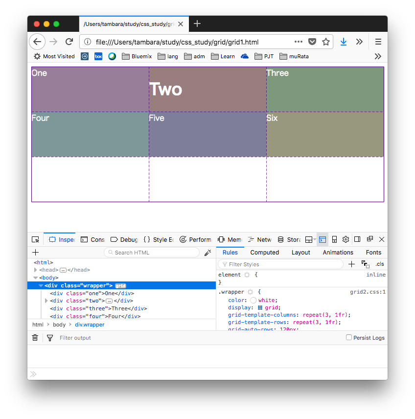Select div.wrapper in breadcrumbs

click(90, 325)
